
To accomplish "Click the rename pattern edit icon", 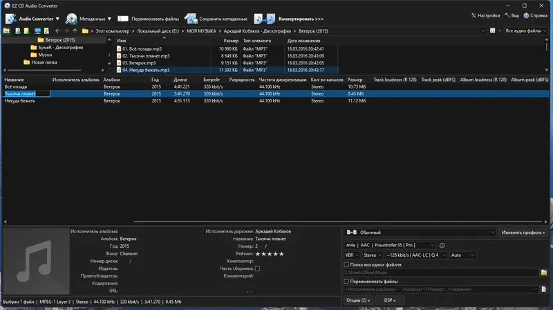I will 544,291.
